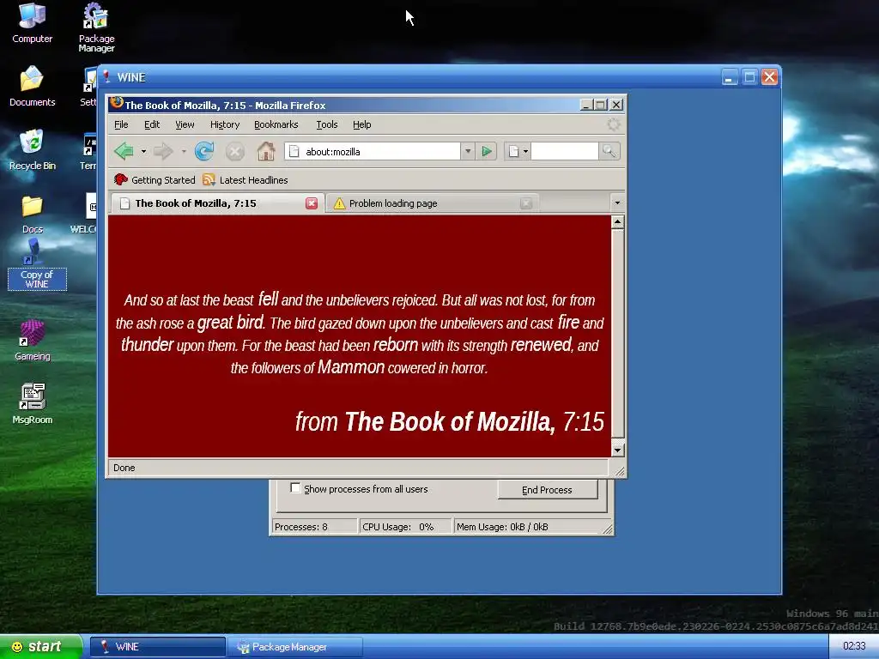Toggle Show processes from all users checkbox
This screenshot has height=659, width=879.
point(295,488)
